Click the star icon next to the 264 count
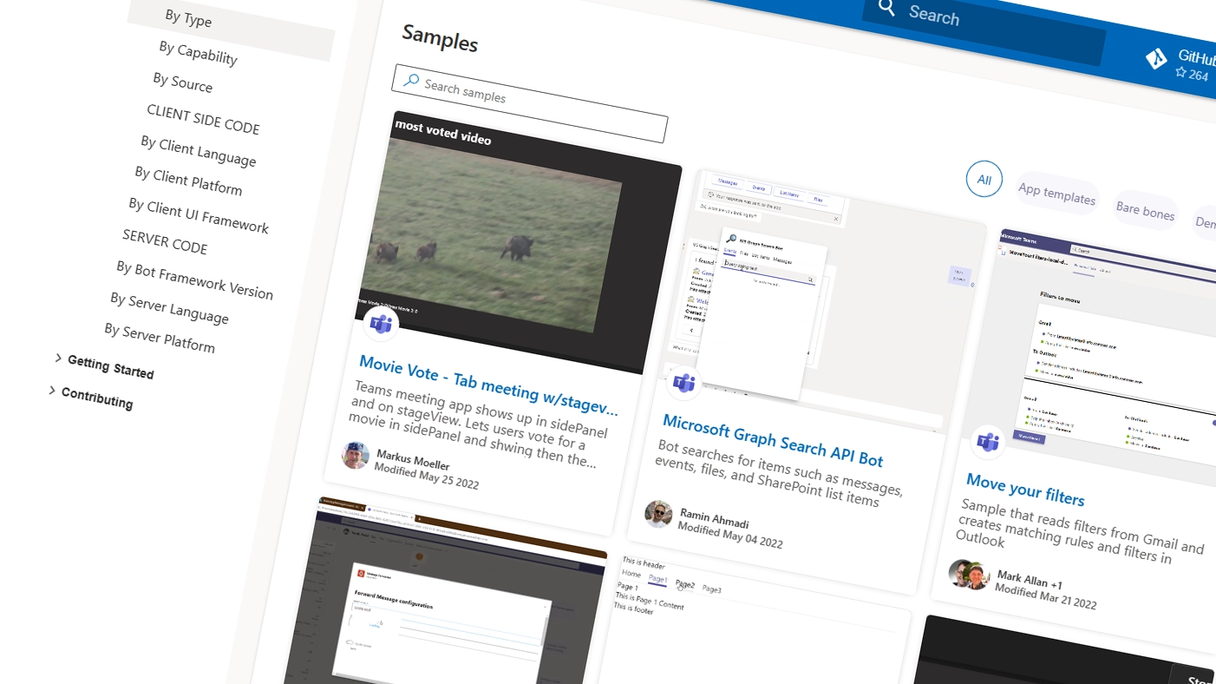 tap(1180, 73)
